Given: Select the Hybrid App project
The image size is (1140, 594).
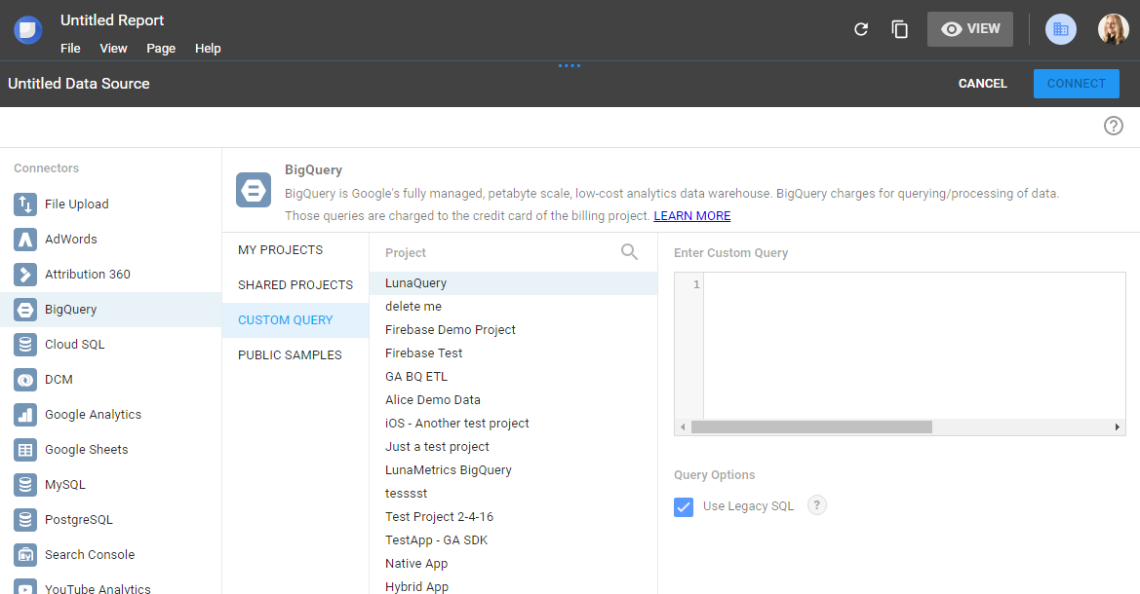Looking at the screenshot, I should (513, 585).
